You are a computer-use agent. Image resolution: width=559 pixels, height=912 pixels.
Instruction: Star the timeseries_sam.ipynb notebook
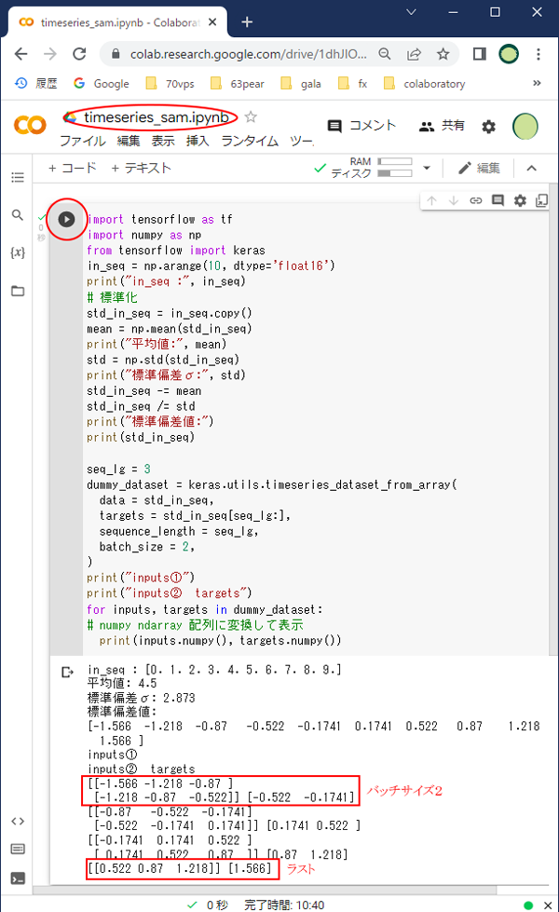point(251,116)
